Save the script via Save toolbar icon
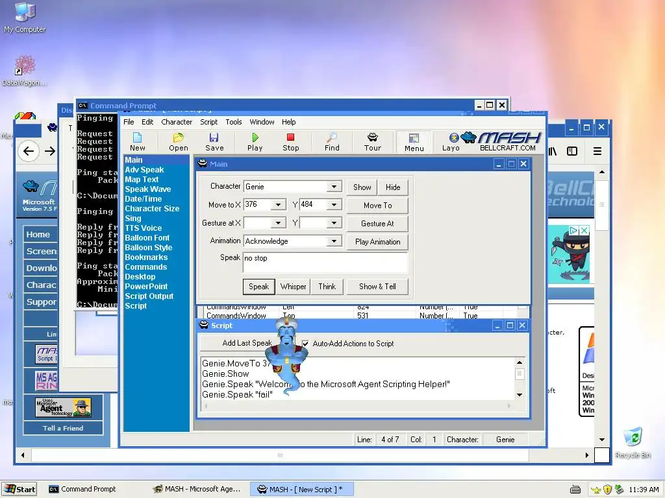The image size is (665, 498). (214, 141)
